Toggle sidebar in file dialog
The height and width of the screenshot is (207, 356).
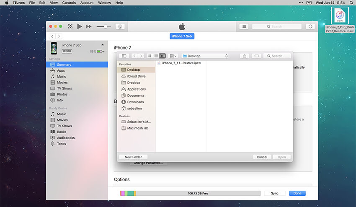tap(124, 56)
